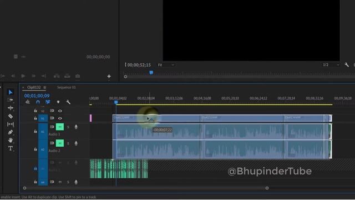This screenshot has width=355, height=200.
Task: Export frame with camera icon
Action: point(78,76)
